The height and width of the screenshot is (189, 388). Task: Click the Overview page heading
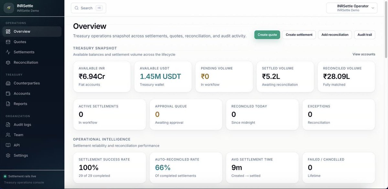click(90, 26)
